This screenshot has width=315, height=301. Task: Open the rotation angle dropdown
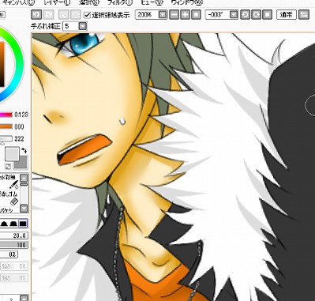click(x=234, y=14)
